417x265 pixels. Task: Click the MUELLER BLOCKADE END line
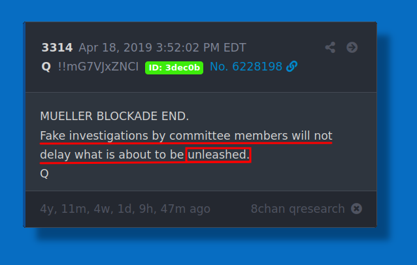(x=114, y=116)
